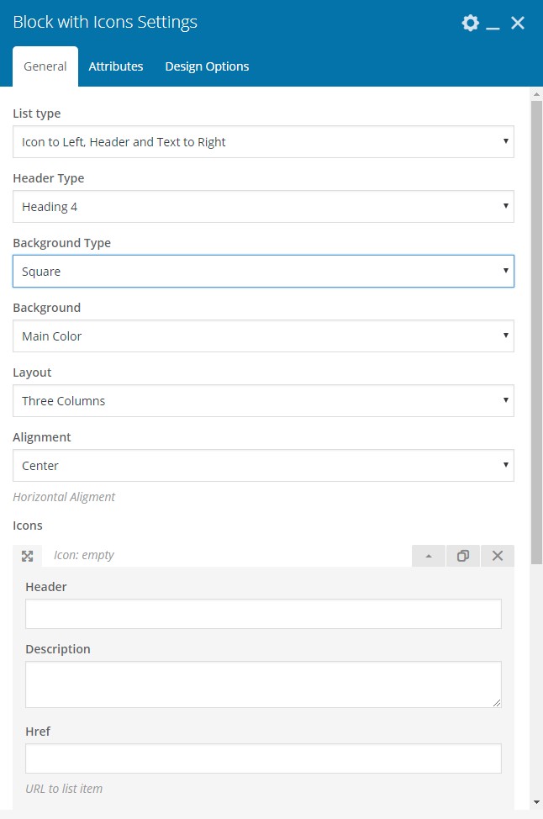Switch to the Attributes tab

pyautogui.click(x=116, y=66)
